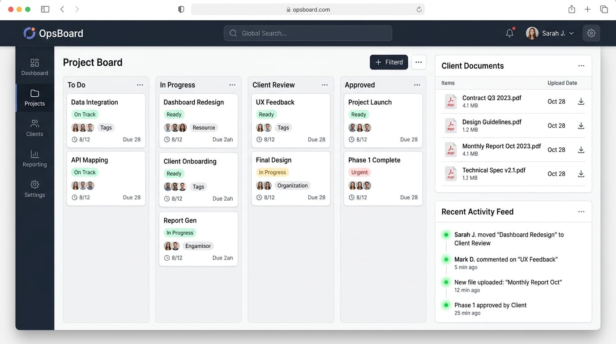Go back with the browser back arrow
The image size is (616, 344).
tap(62, 9)
